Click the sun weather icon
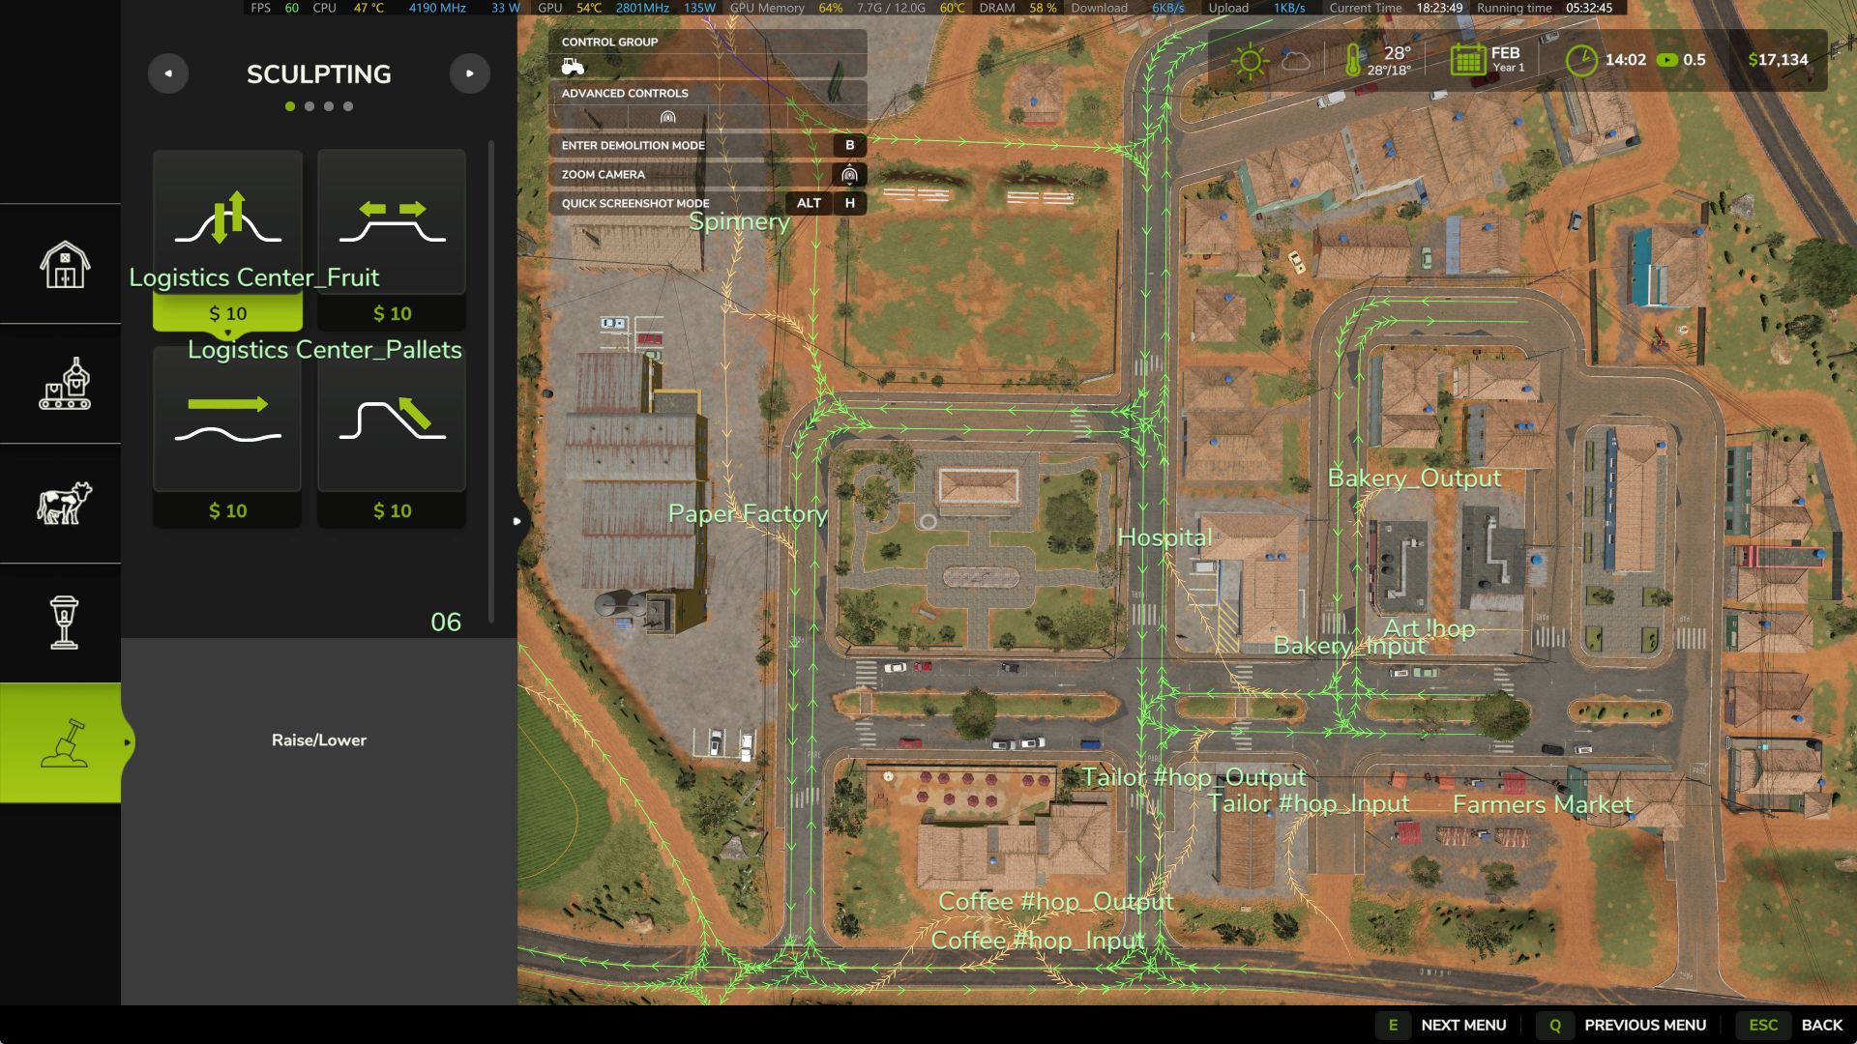This screenshot has height=1044, width=1857. pyautogui.click(x=1250, y=61)
